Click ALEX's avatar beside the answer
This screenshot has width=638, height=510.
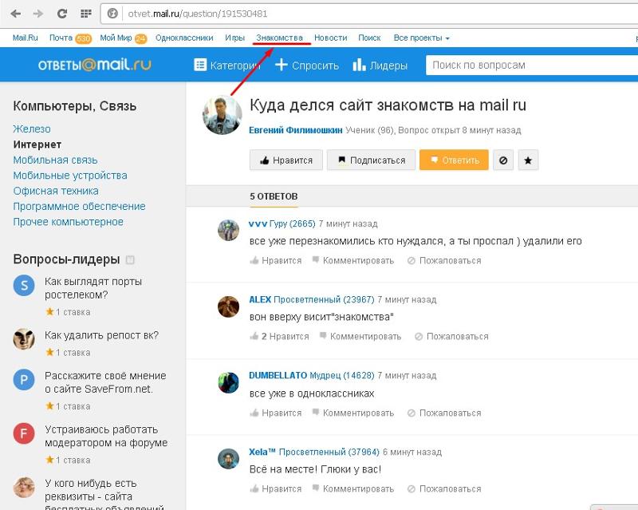pos(228,306)
